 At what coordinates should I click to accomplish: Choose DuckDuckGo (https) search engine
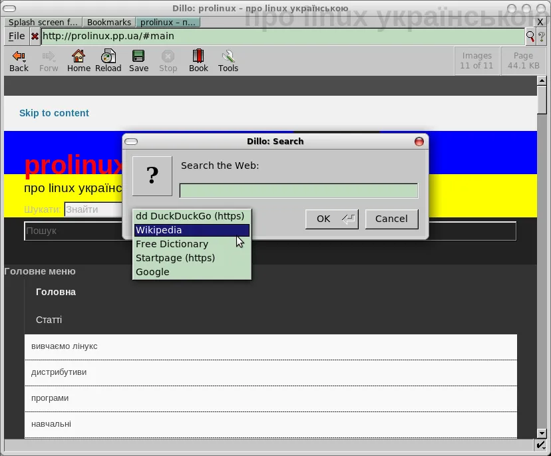[192, 216]
